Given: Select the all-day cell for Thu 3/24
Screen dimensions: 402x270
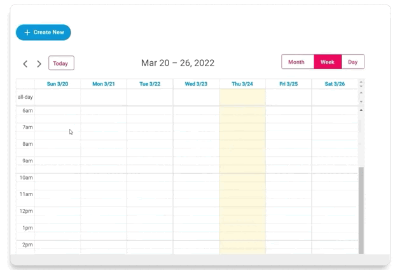Looking at the screenshot, I should [242, 97].
